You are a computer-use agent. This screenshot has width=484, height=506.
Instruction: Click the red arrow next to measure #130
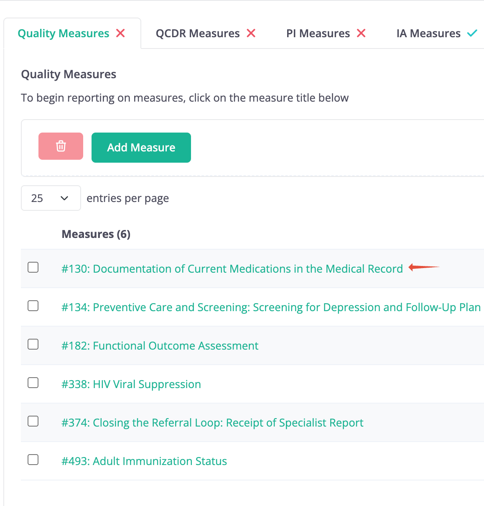click(x=424, y=267)
